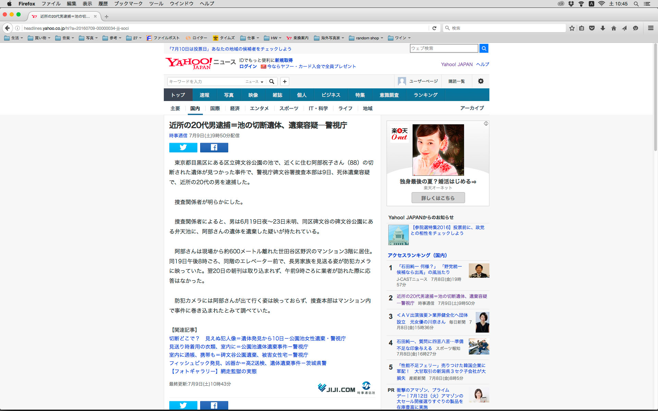Bookmark this page with the star icon
Image resolution: width=658 pixels, height=411 pixels.
(572, 28)
